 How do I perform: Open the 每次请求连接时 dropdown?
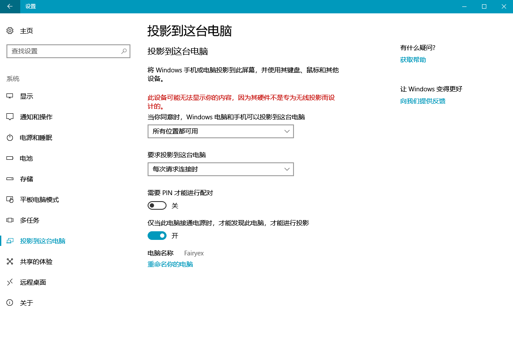[x=220, y=169]
